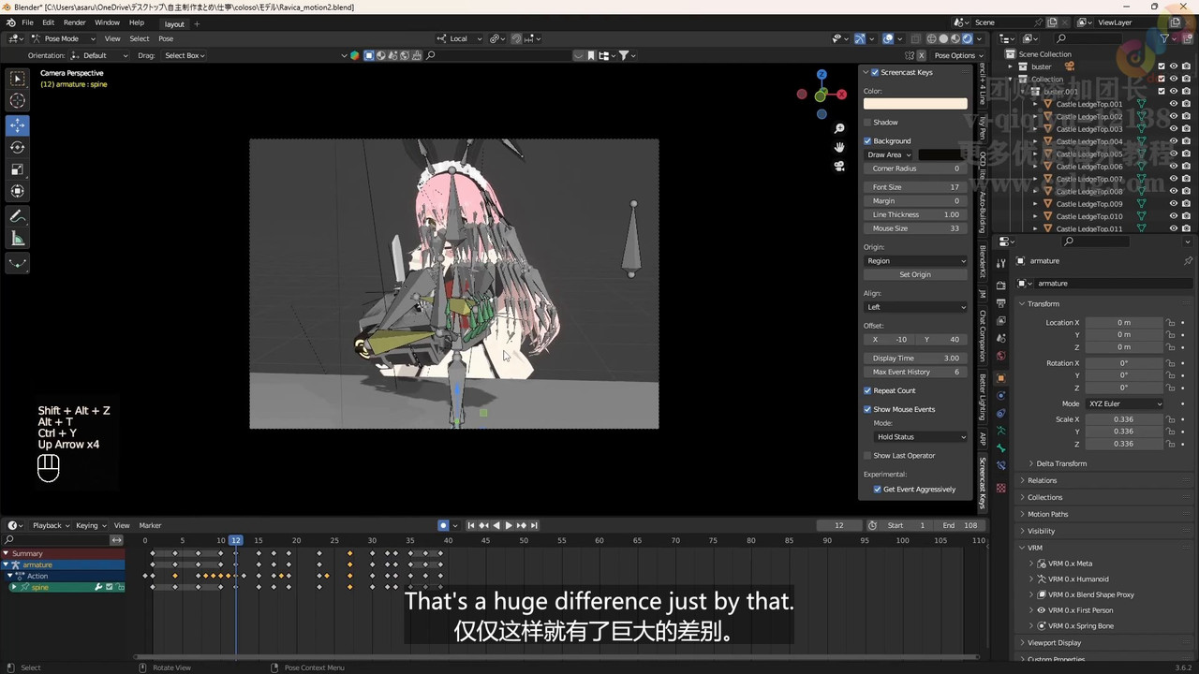
Task: Jump to the timeline's last frame
Action: (x=533, y=525)
